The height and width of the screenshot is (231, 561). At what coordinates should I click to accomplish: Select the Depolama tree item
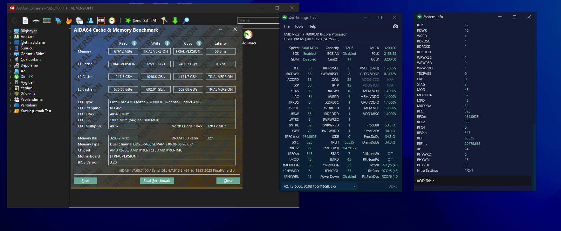29,65
